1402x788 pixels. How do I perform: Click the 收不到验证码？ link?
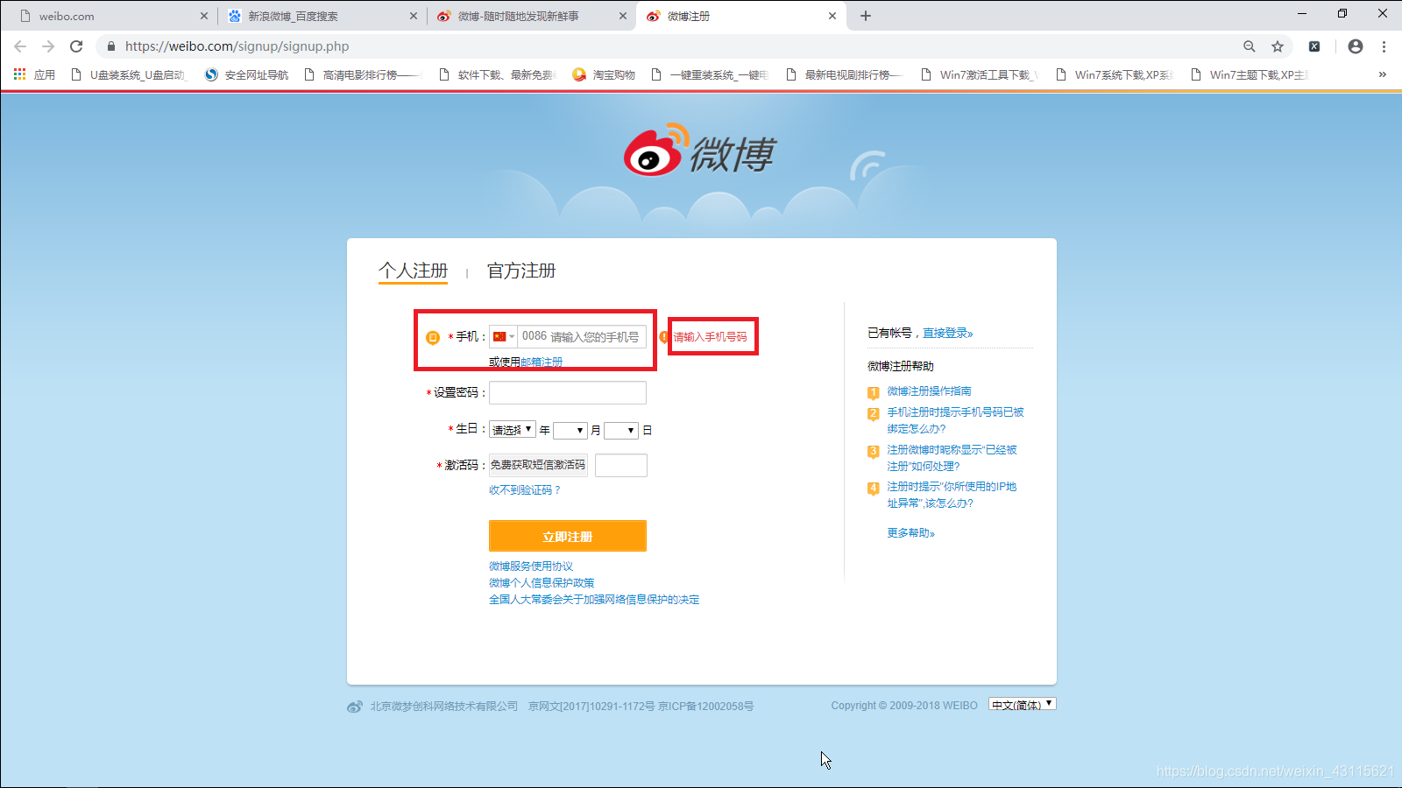tap(525, 489)
